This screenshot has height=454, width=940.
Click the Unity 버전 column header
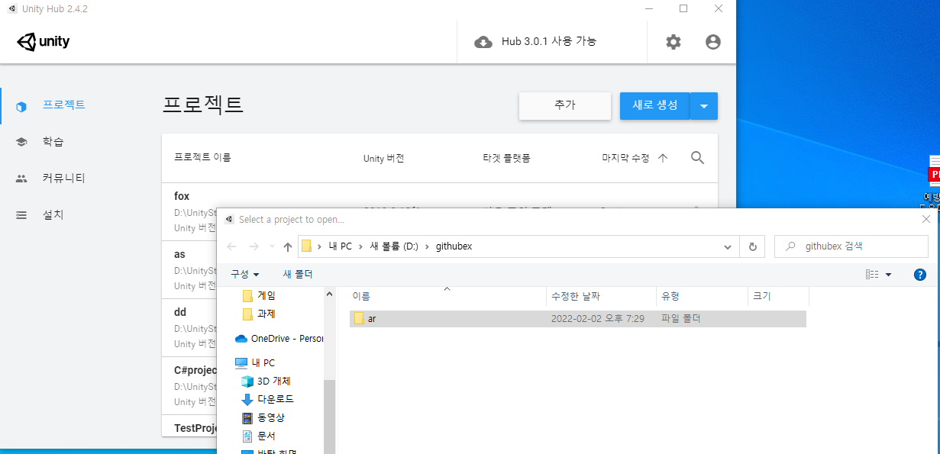coord(383,158)
